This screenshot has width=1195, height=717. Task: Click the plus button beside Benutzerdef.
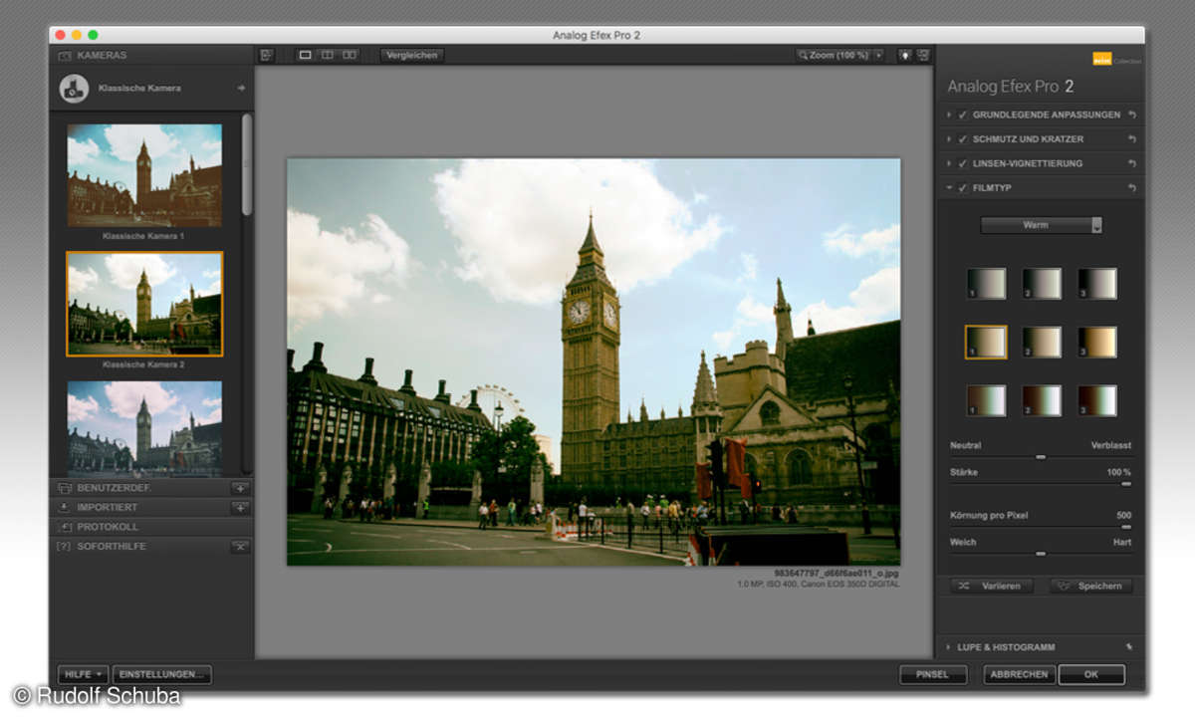click(x=240, y=488)
